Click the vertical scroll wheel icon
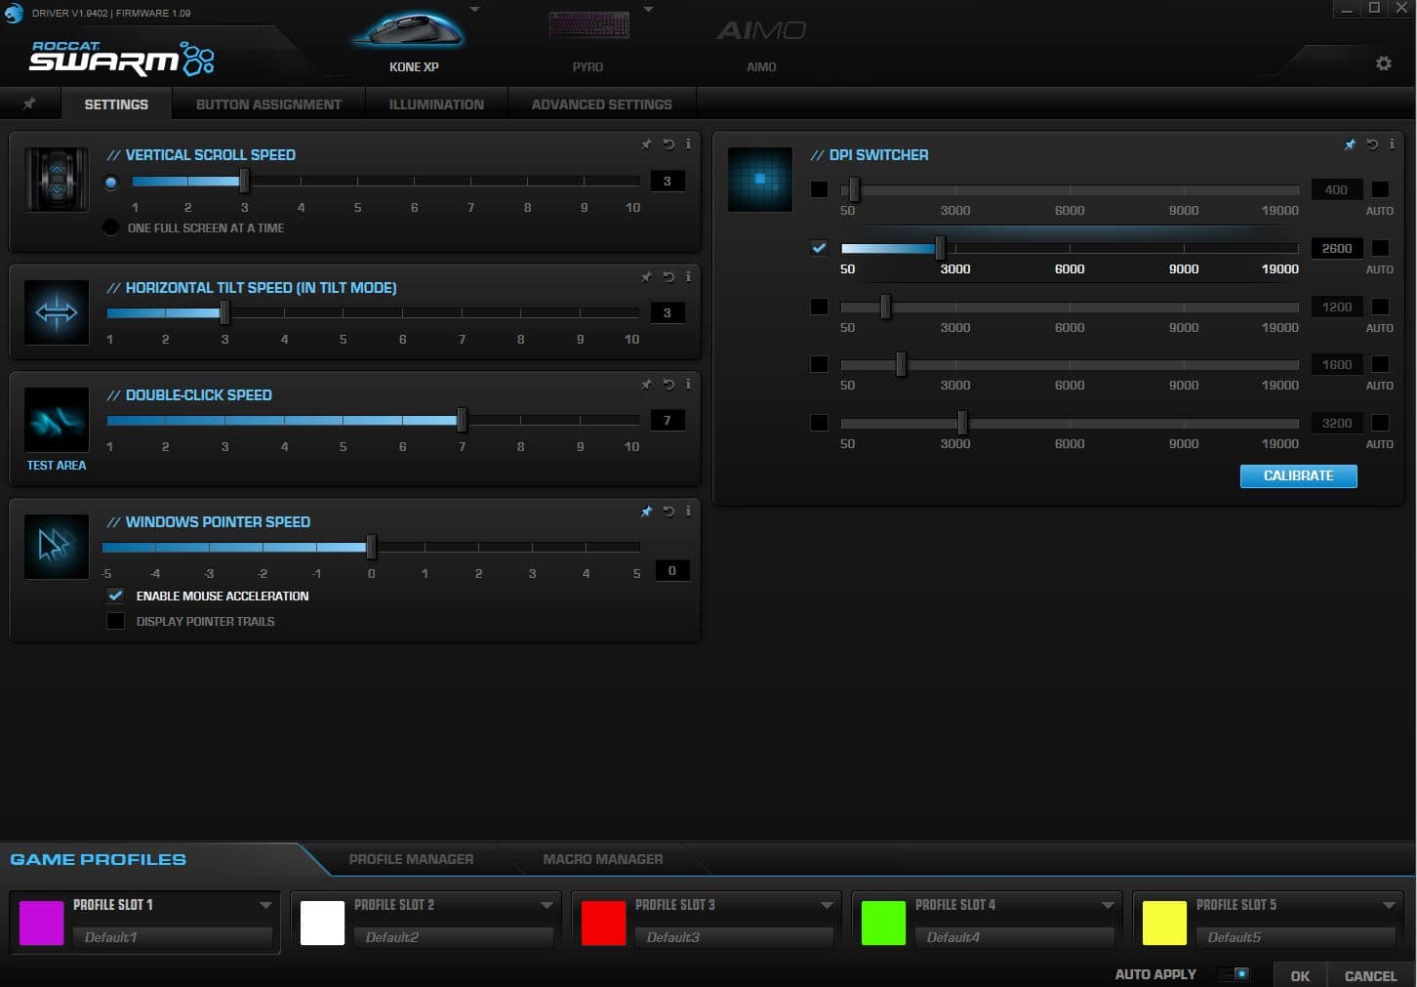 [57, 180]
